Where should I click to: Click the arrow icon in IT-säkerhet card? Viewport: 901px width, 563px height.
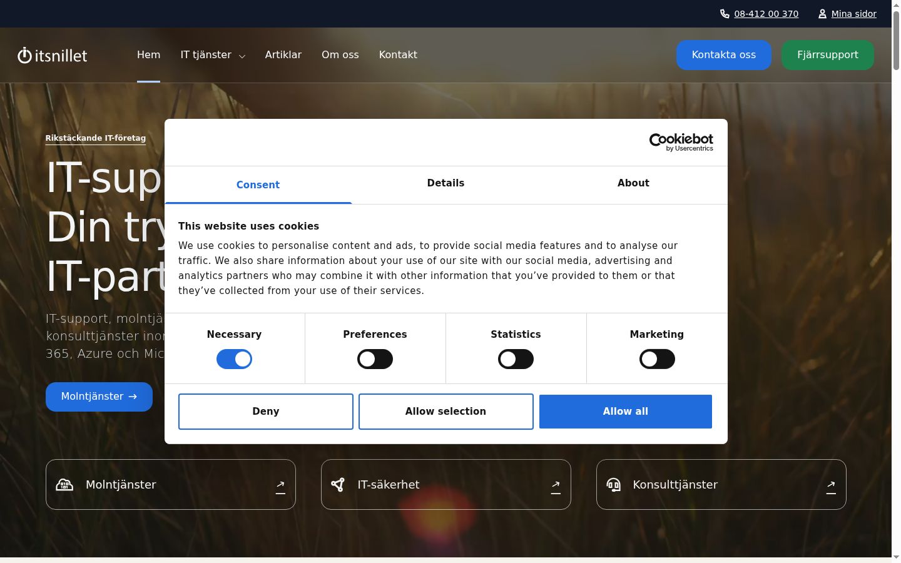pyautogui.click(x=556, y=486)
